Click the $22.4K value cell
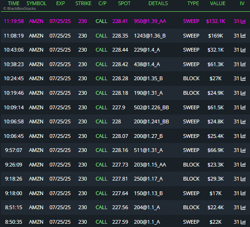Screen dimensions: 250x227 point(216,207)
